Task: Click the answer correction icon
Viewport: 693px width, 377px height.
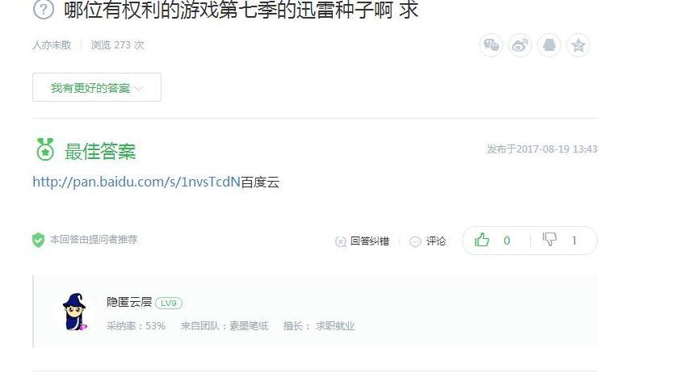Action: (x=340, y=241)
